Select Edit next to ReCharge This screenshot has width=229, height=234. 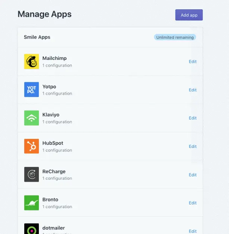tap(192, 175)
